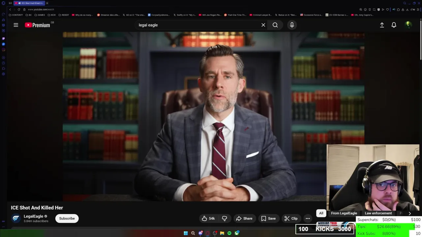Open the LegalEagle channel name link
422x237 pixels.
[x=33, y=216]
